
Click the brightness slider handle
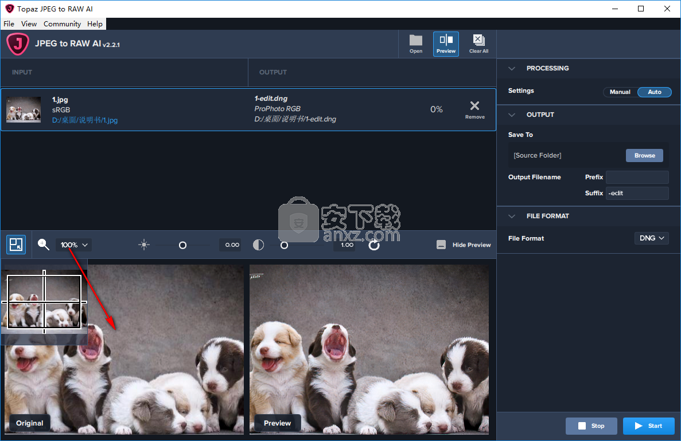pyautogui.click(x=182, y=245)
